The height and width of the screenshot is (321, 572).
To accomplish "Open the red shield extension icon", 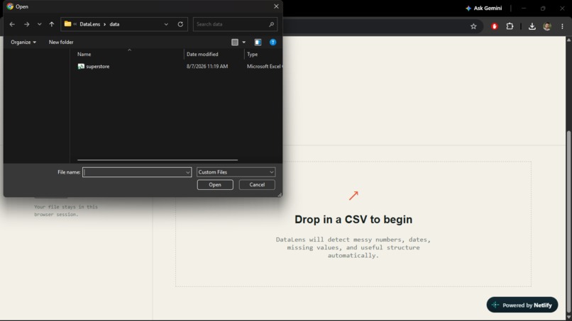I will 495,26.
